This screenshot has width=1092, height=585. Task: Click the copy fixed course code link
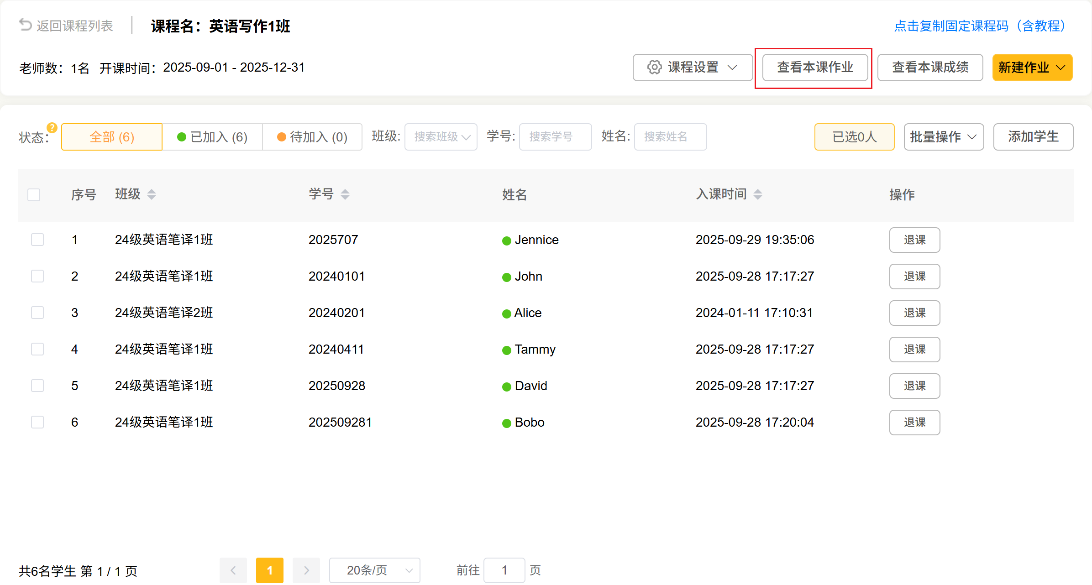point(980,26)
